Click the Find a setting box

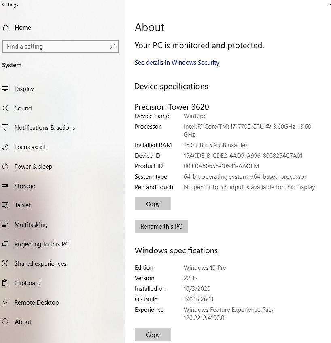point(60,47)
